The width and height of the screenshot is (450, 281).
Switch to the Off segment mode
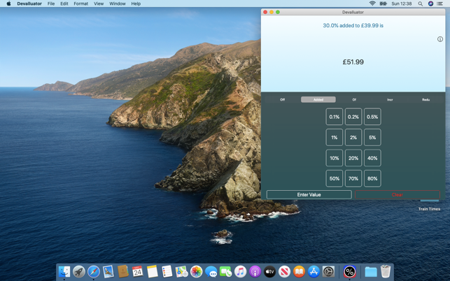click(283, 99)
